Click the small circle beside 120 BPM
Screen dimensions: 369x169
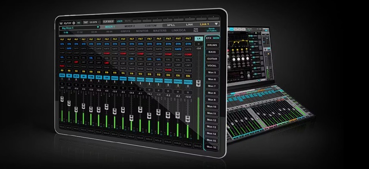tap(99, 22)
